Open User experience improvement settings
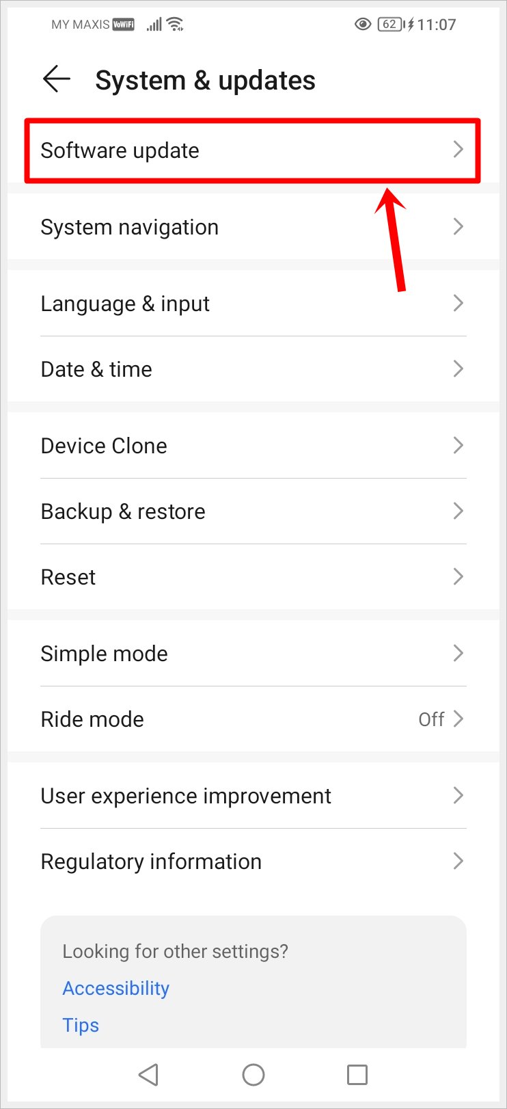This screenshot has height=1109, width=507. (x=253, y=796)
